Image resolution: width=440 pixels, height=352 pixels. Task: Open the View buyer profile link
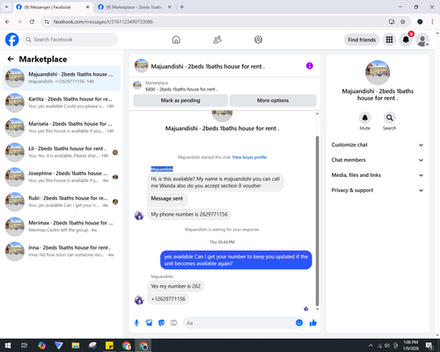tap(249, 158)
